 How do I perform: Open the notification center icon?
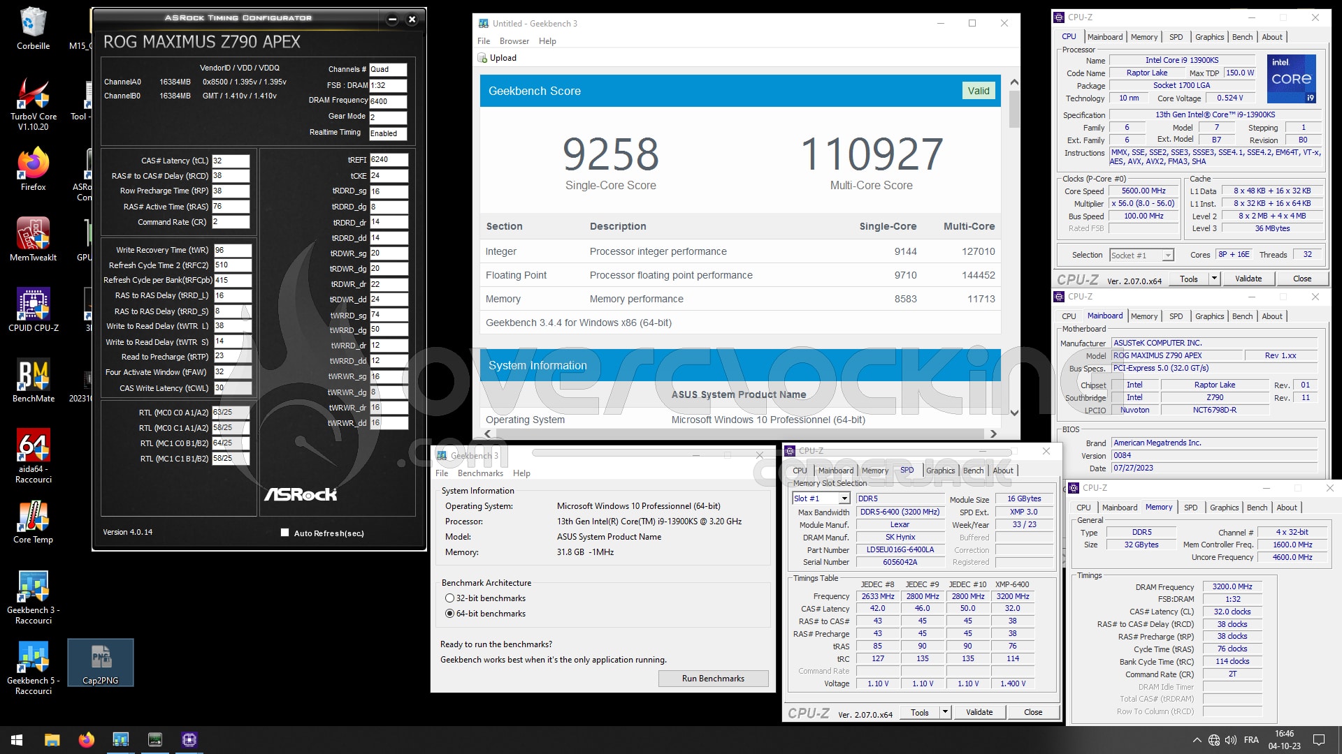[1319, 740]
